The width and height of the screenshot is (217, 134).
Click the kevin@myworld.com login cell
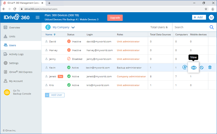(x=98, y=68)
